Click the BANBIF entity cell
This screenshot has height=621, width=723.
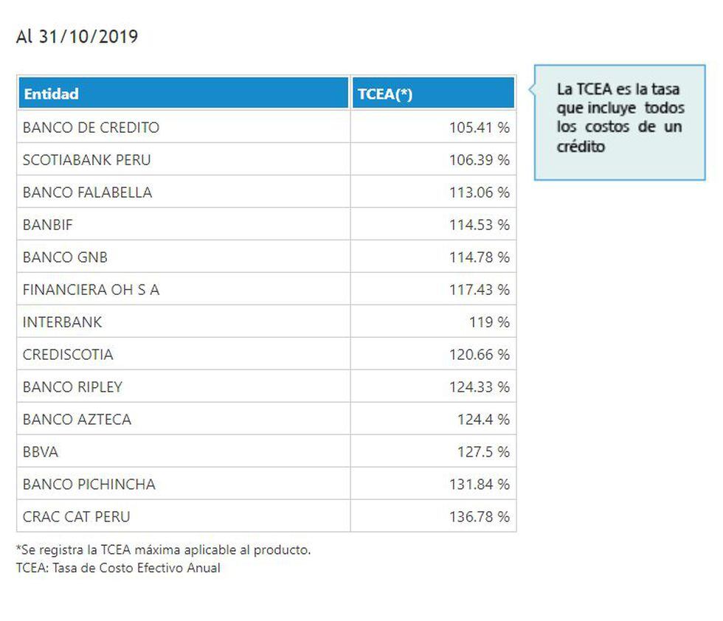coord(48,225)
